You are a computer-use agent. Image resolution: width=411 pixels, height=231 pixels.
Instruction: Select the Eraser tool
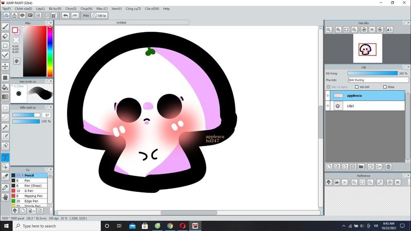point(5,36)
